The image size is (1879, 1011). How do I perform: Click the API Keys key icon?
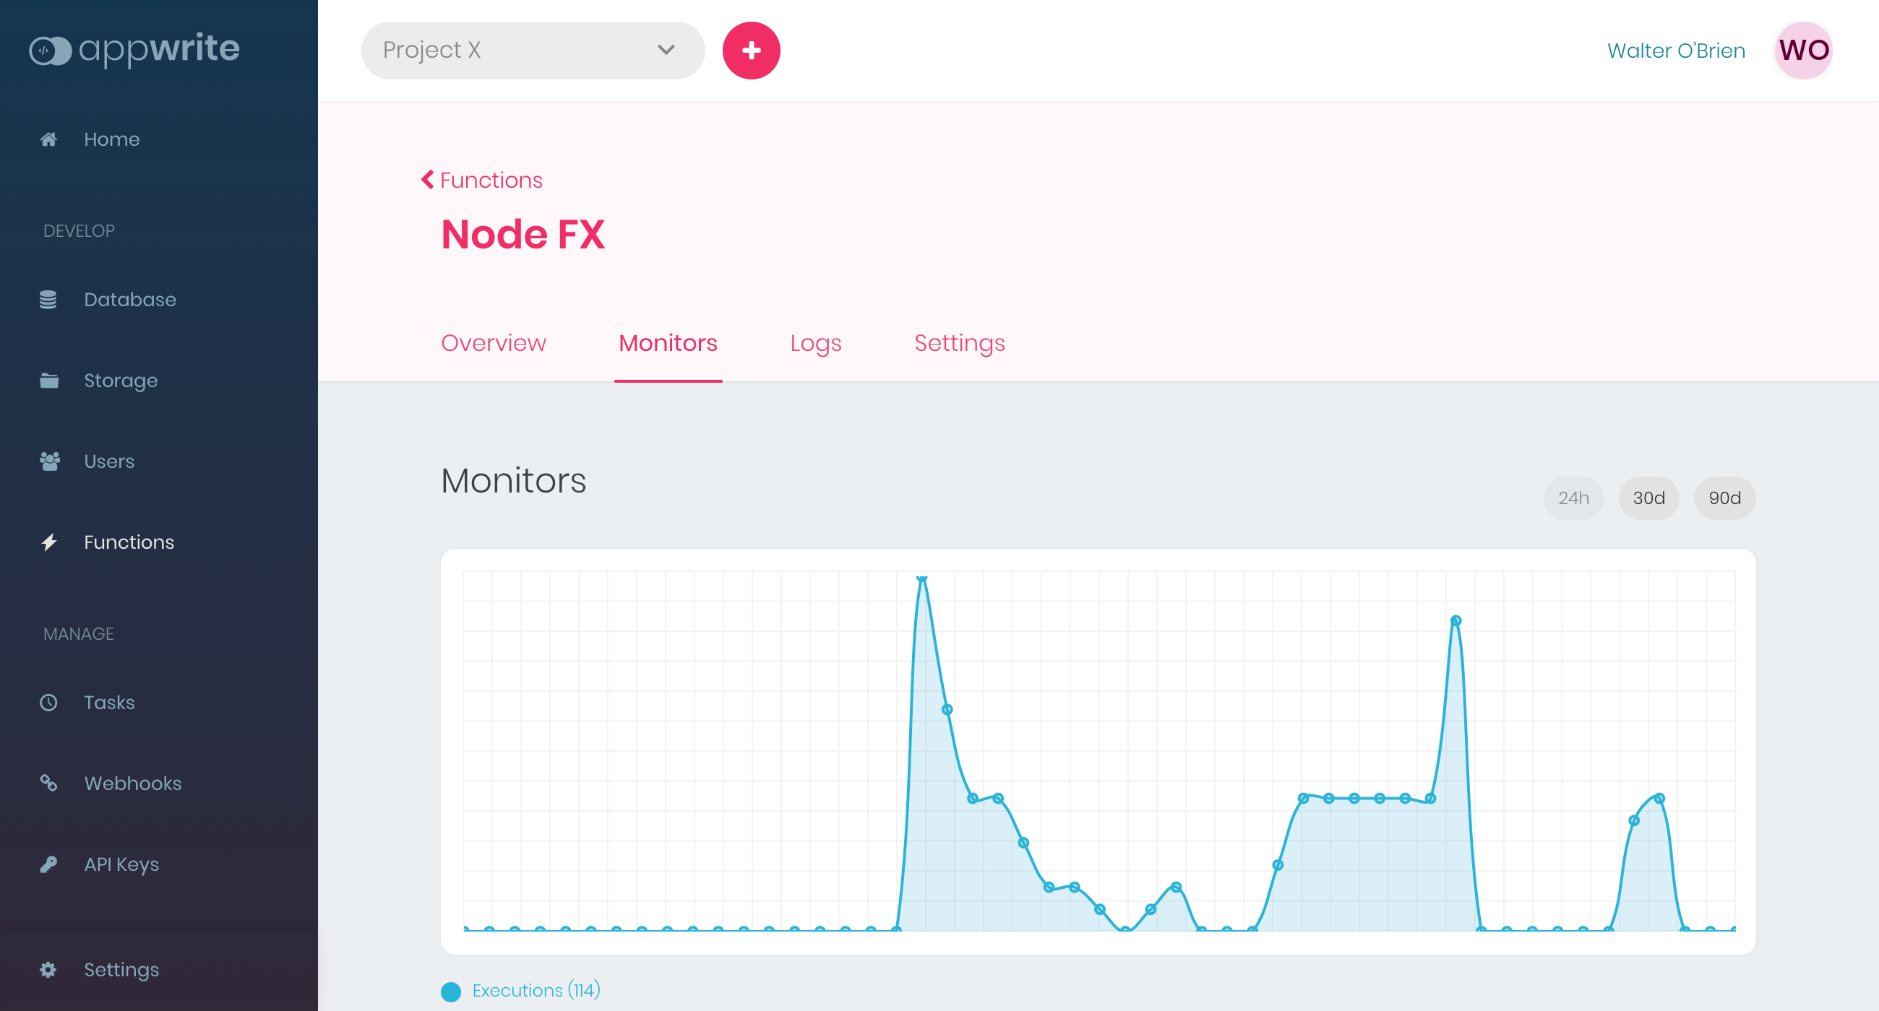[48, 864]
